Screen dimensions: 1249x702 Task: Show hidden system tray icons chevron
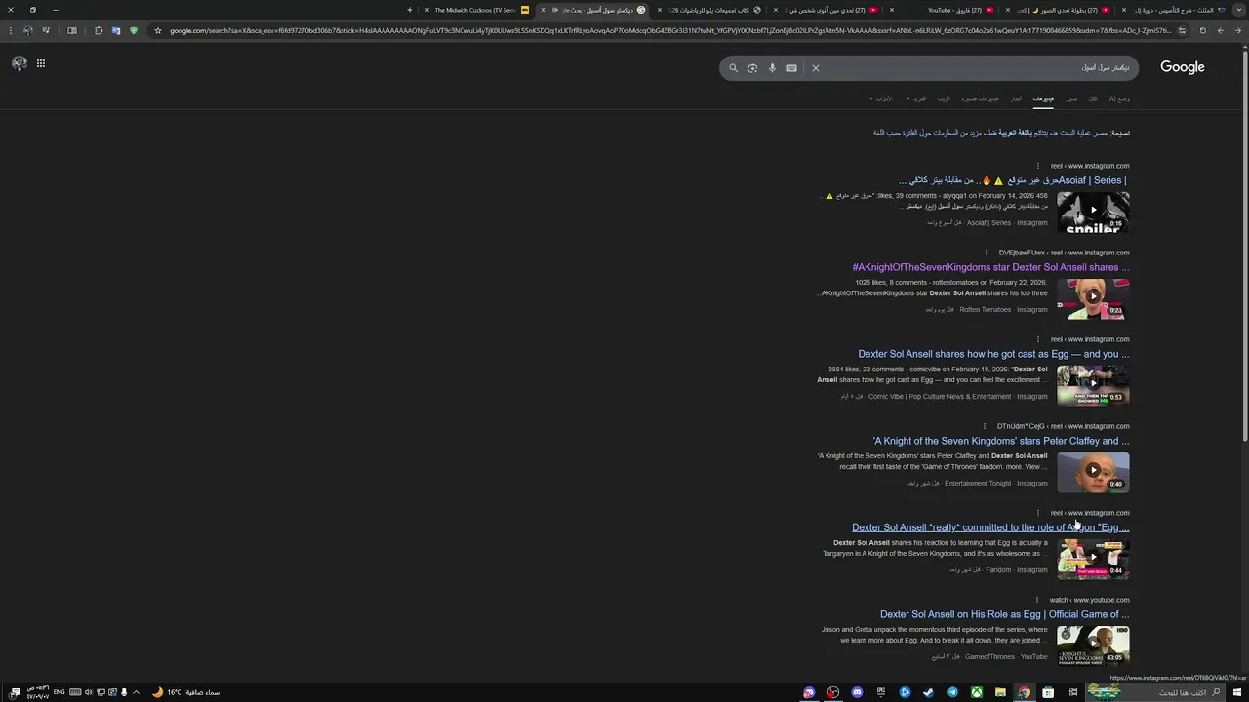point(136,692)
